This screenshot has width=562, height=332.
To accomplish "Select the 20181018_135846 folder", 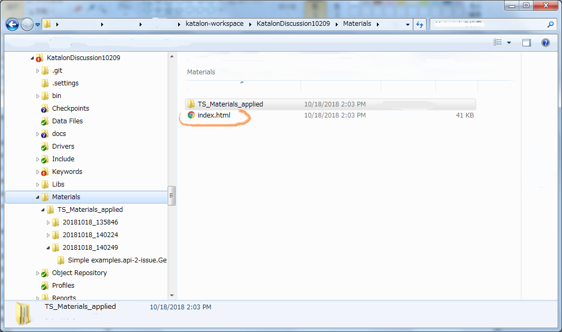I will 90,222.
